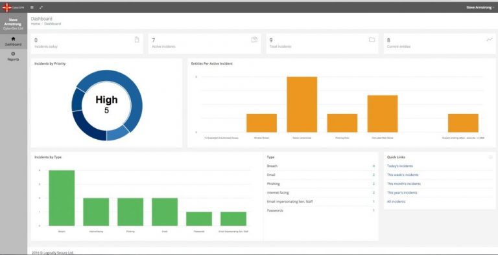Click the Entities Per Active Incident heading
Screen dimensions: 498x255
click(212, 63)
